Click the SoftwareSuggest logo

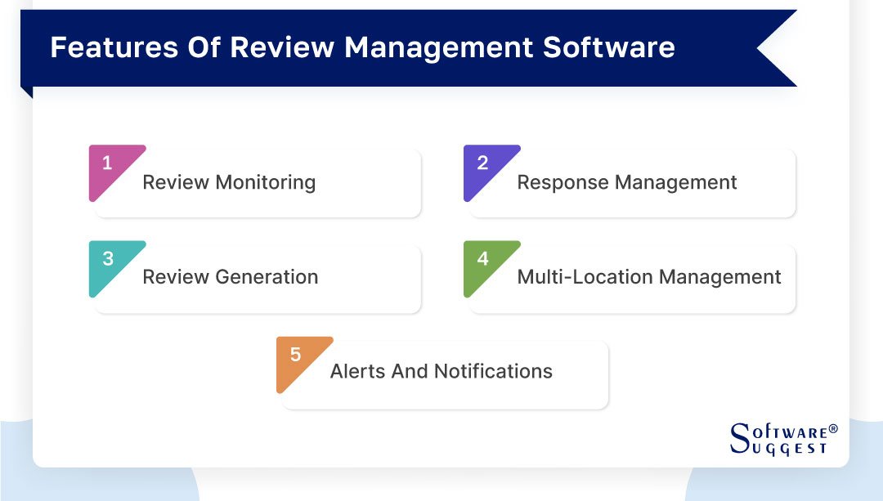pos(781,437)
